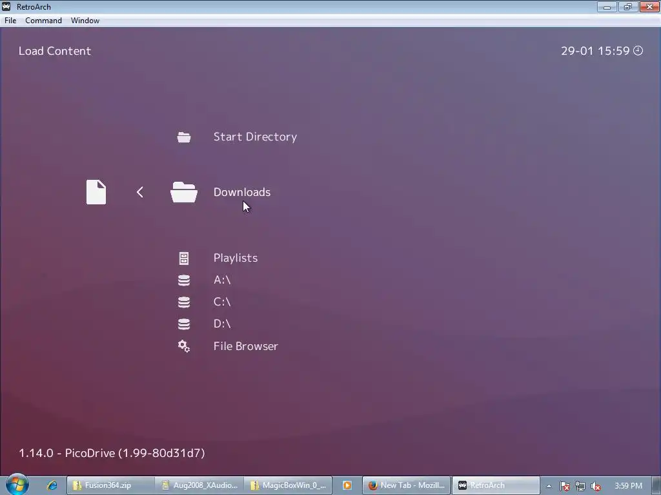Click the RetroArch title bar logo icon
Viewport: 661px width, 495px height.
coord(6,6)
